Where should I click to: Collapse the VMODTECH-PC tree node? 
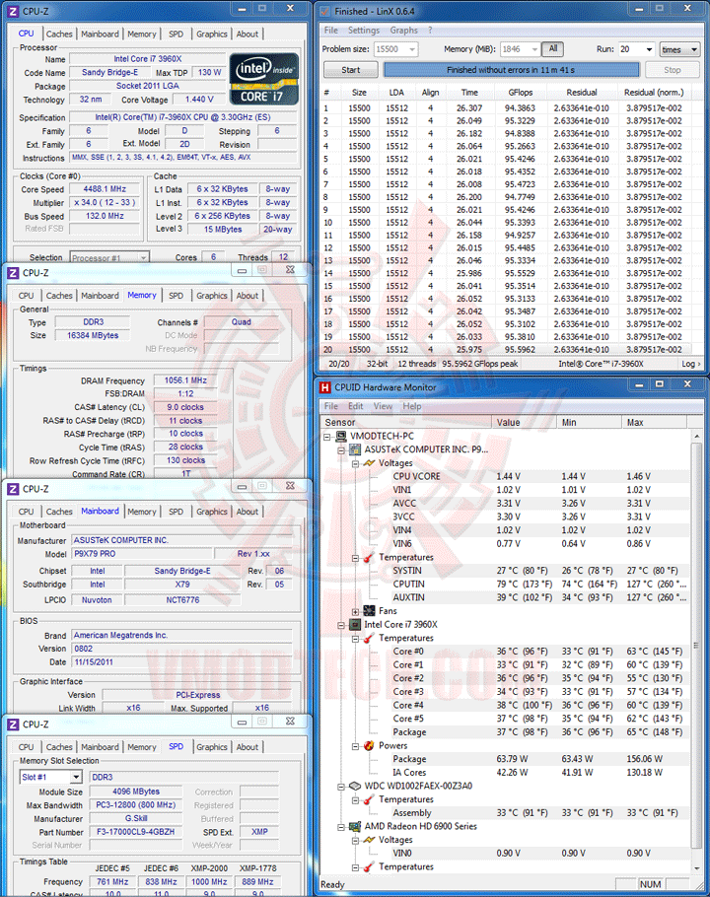(327, 437)
